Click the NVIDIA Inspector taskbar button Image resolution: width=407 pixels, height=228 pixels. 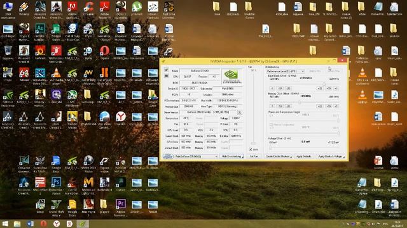click(x=83, y=224)
